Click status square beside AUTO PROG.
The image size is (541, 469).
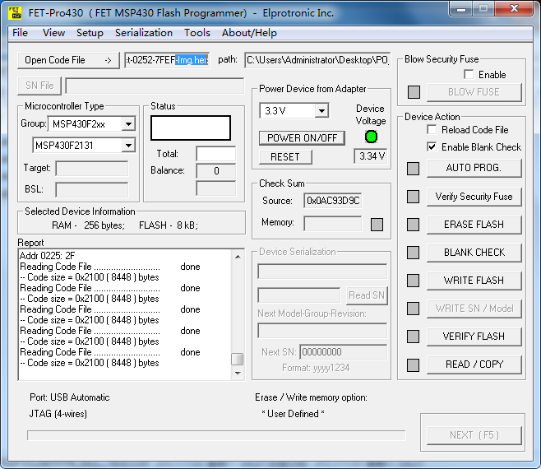413,169
